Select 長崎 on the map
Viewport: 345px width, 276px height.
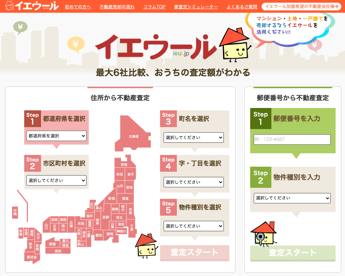pos(21,232)
